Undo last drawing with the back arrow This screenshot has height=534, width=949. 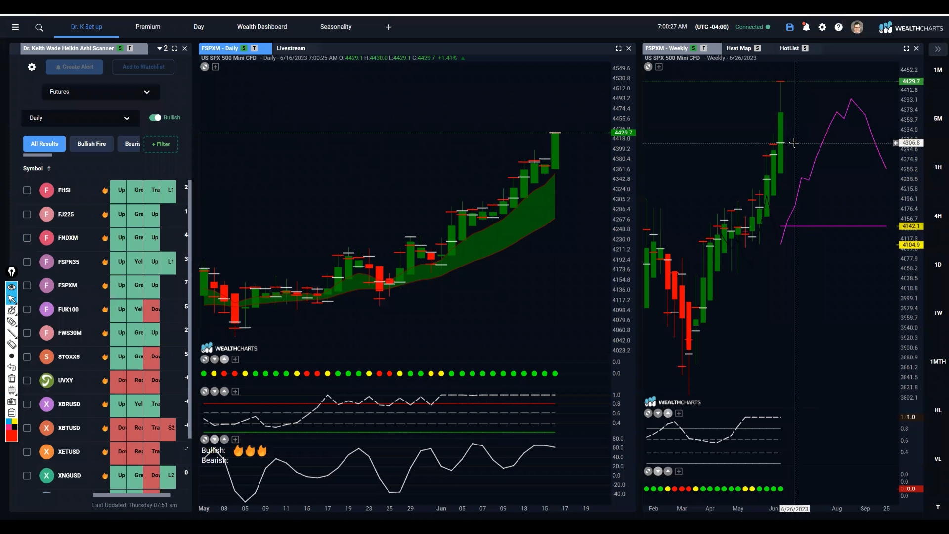click(x=12, y=367)
